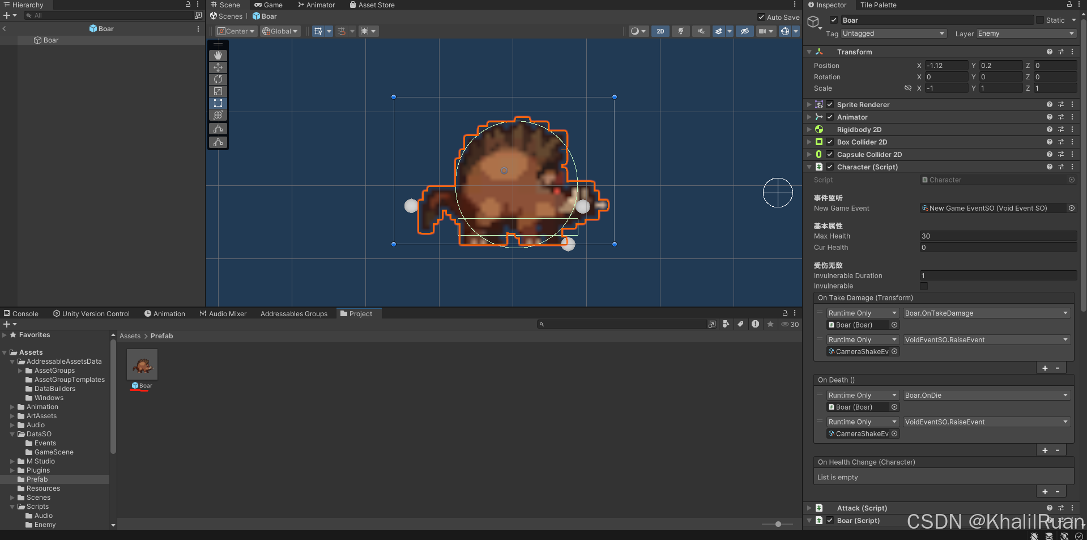Image resolution: width=1087 pixels, height=540 pixels.
Task: Adjust the Project icon size slider
Action: coord(777,524)
